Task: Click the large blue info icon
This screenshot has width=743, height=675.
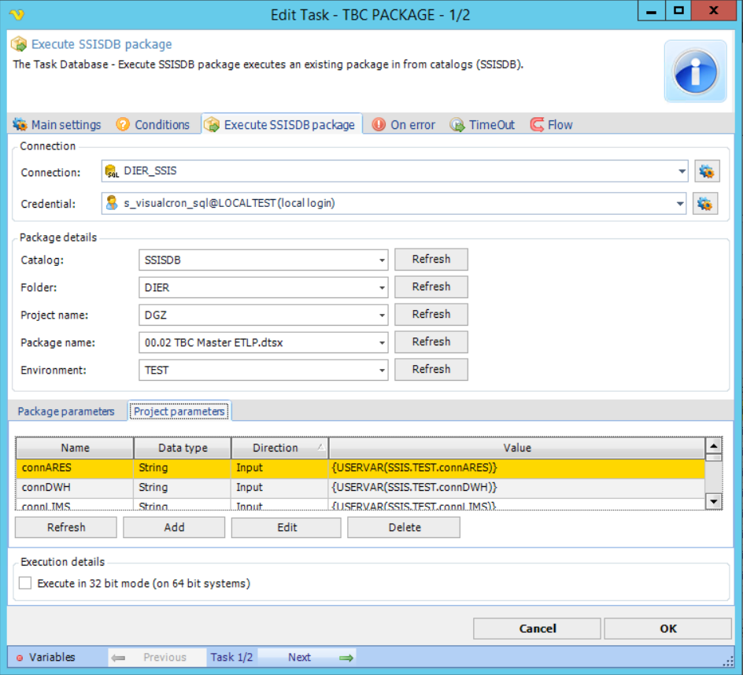Action: point(695,71)
